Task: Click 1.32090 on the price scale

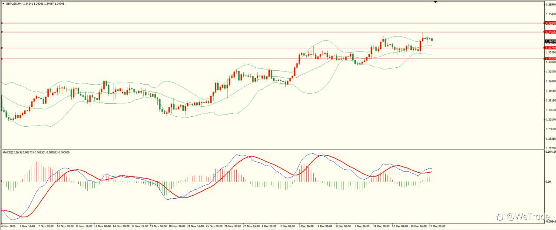Action: pyautogui.click(x=550, y=81)
